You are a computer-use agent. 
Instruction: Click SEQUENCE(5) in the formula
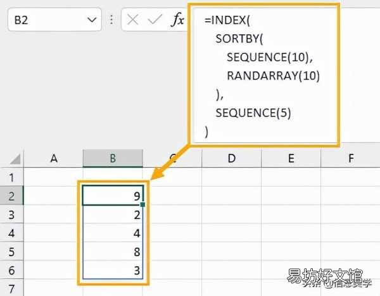coord(253,113)
